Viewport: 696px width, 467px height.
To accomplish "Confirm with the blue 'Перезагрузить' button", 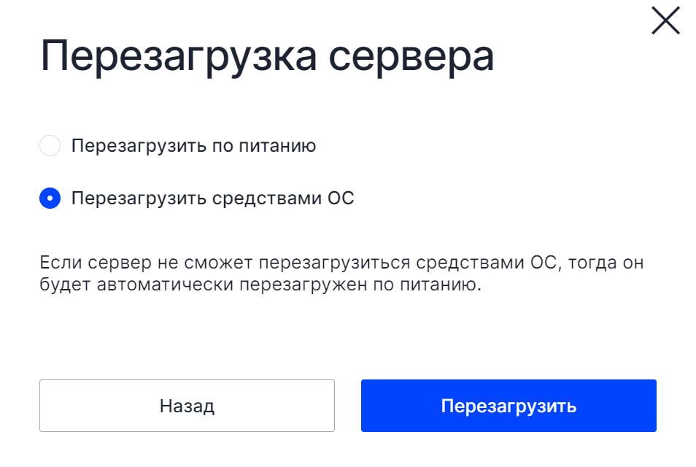I will click(509, 405).
